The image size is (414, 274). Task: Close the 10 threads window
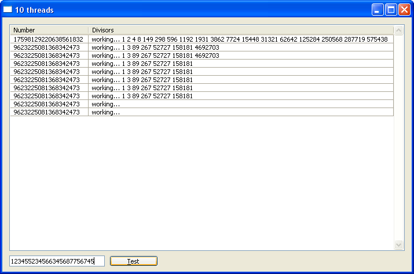(404, 10)
